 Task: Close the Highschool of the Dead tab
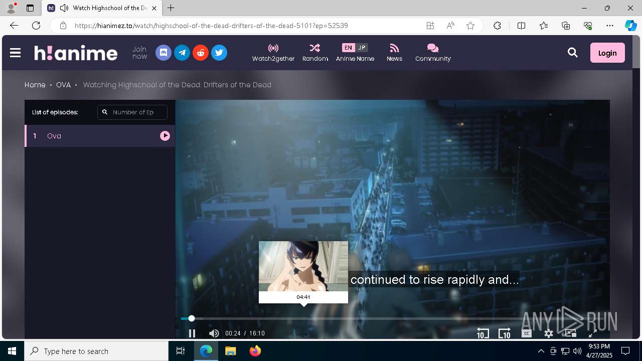[154, 8]
